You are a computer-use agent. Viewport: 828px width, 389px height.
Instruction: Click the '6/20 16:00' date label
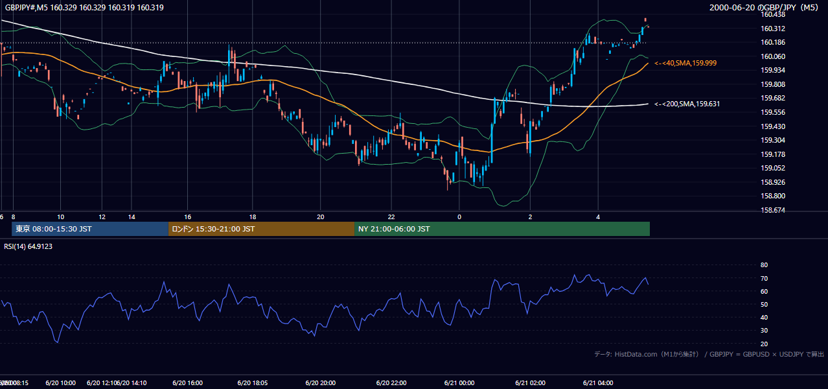[187, 383]
